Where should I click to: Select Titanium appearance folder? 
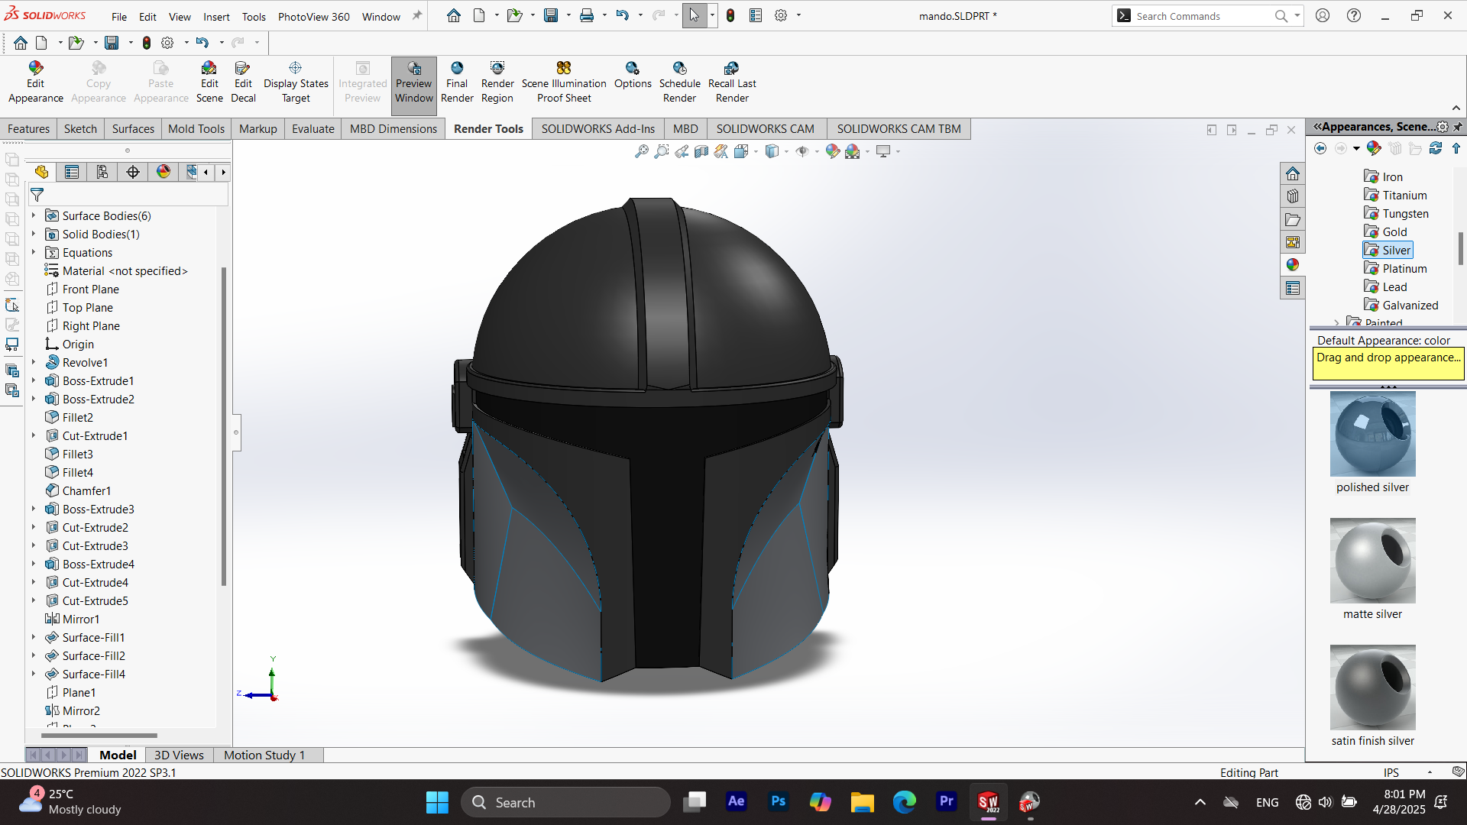click(1395, 195)
